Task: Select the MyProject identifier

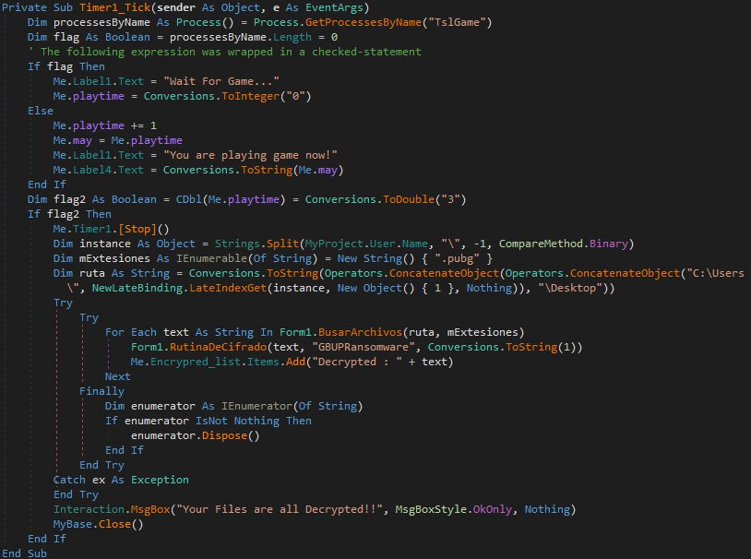Action: [334, 244]
